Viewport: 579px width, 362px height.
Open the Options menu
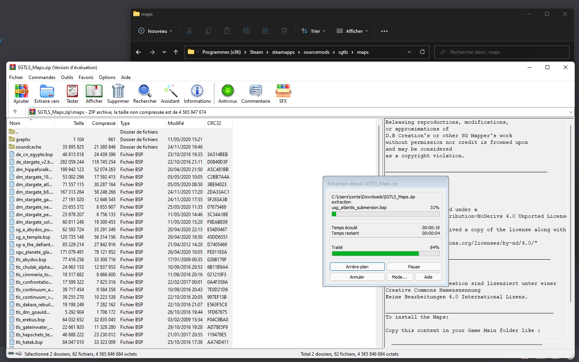(x=107, y=77)
